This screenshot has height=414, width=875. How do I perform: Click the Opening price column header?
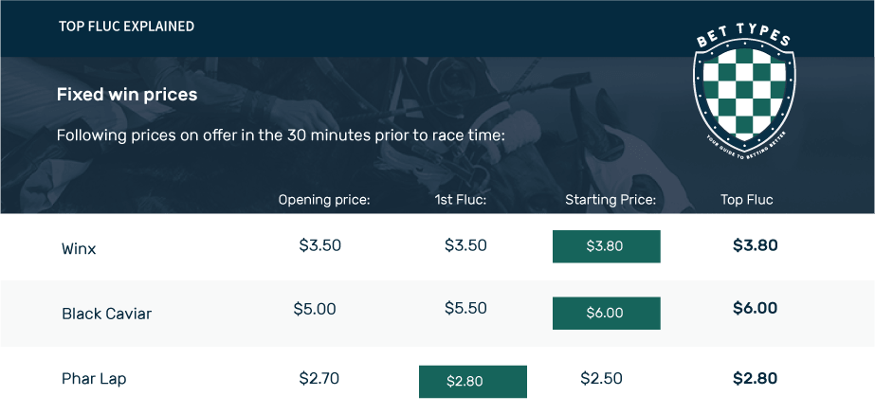324,200
